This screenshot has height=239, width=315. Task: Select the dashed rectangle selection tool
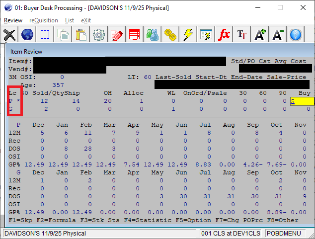coord(45,35)
